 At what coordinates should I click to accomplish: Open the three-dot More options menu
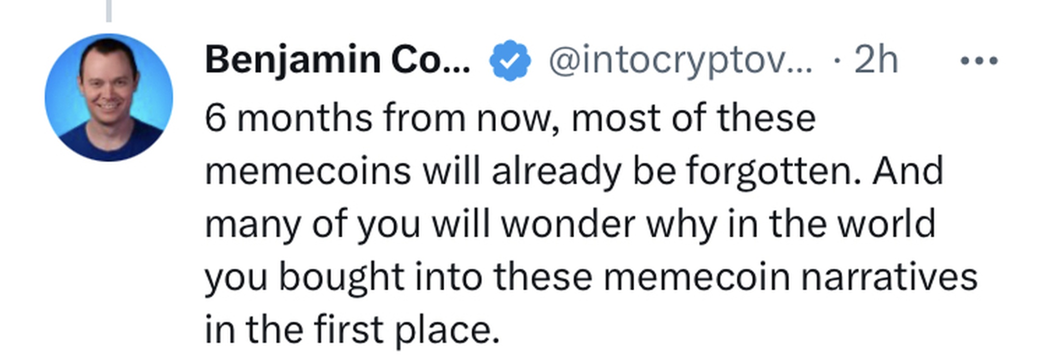point(979,61)
